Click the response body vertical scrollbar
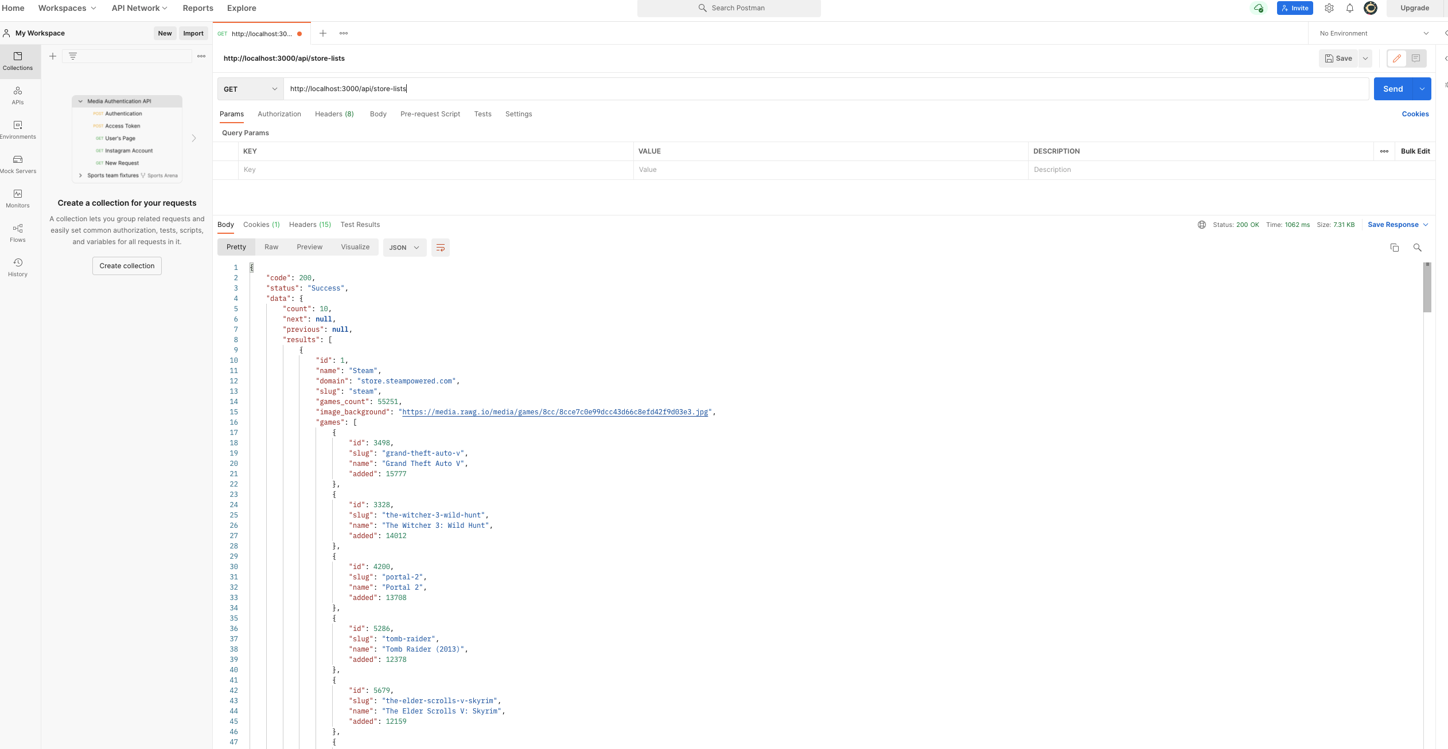This screenshot has height=749, width=1448. tap(1427, 288)
